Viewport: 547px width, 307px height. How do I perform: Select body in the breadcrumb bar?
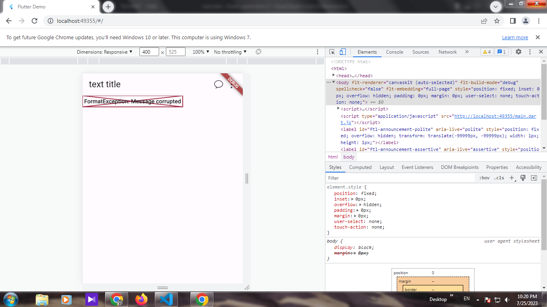[349, 157]
